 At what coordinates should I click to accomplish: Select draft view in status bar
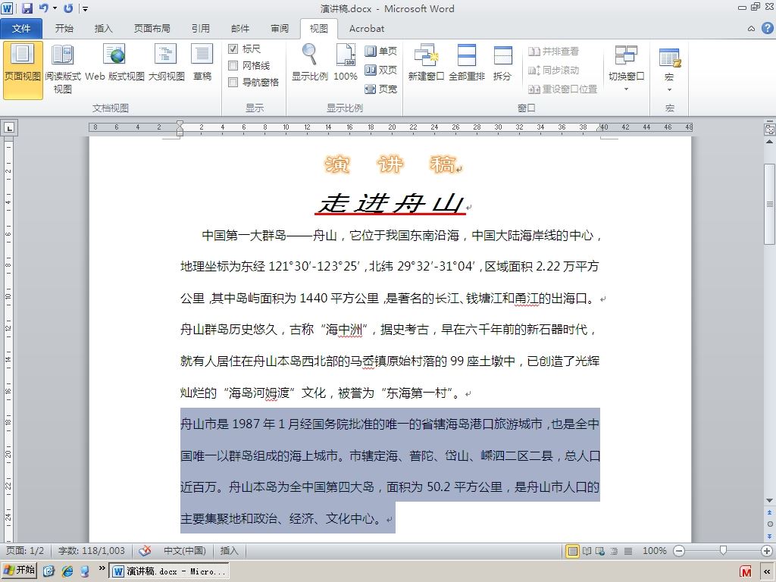click(628, 551)
